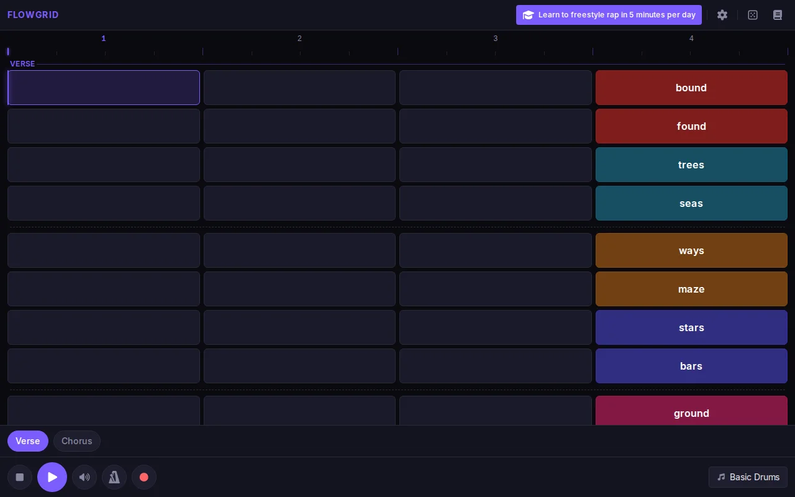This screenshot has width=795, height=497.
Task: Click the beat 3 cell in the ways row
Action: click(x=496, y=250)
